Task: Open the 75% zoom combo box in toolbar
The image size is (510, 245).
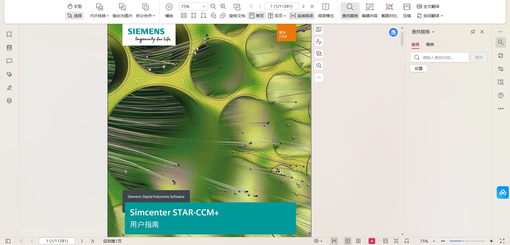Action: (x=193, y=6)
